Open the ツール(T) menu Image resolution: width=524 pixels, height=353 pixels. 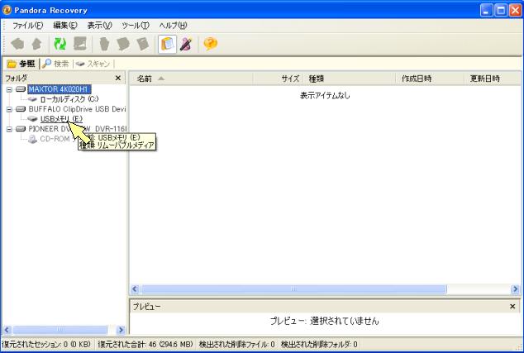tap(136, 25)
